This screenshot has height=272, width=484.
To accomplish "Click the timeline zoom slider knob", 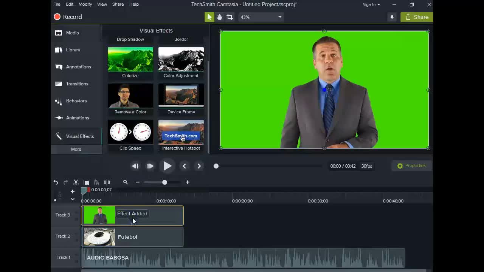I will [164, 182].
